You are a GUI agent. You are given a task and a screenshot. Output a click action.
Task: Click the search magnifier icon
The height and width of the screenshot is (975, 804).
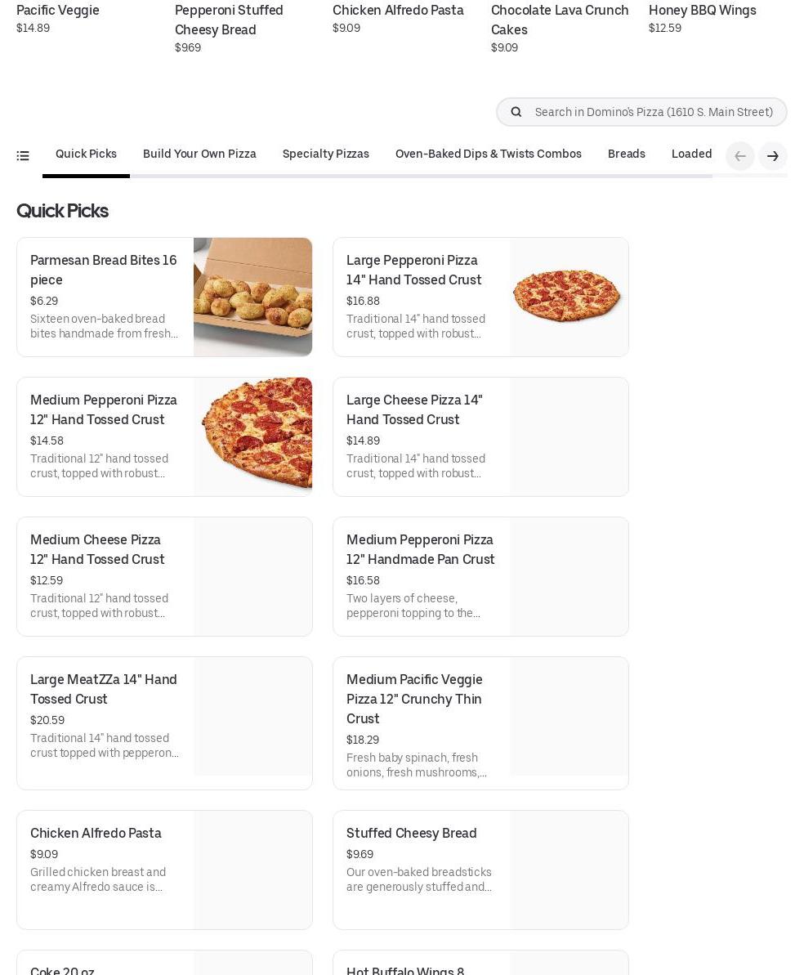pos(516,112)
